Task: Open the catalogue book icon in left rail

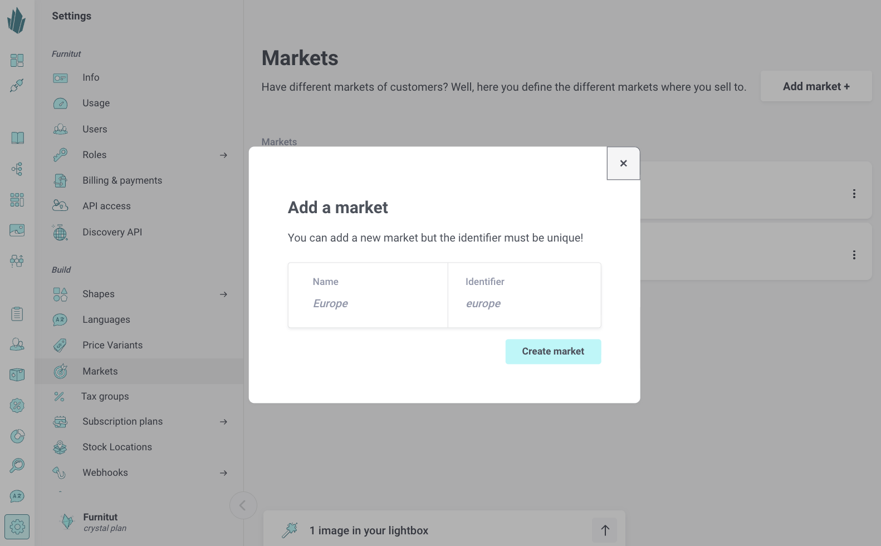Action: click(17, 138)
